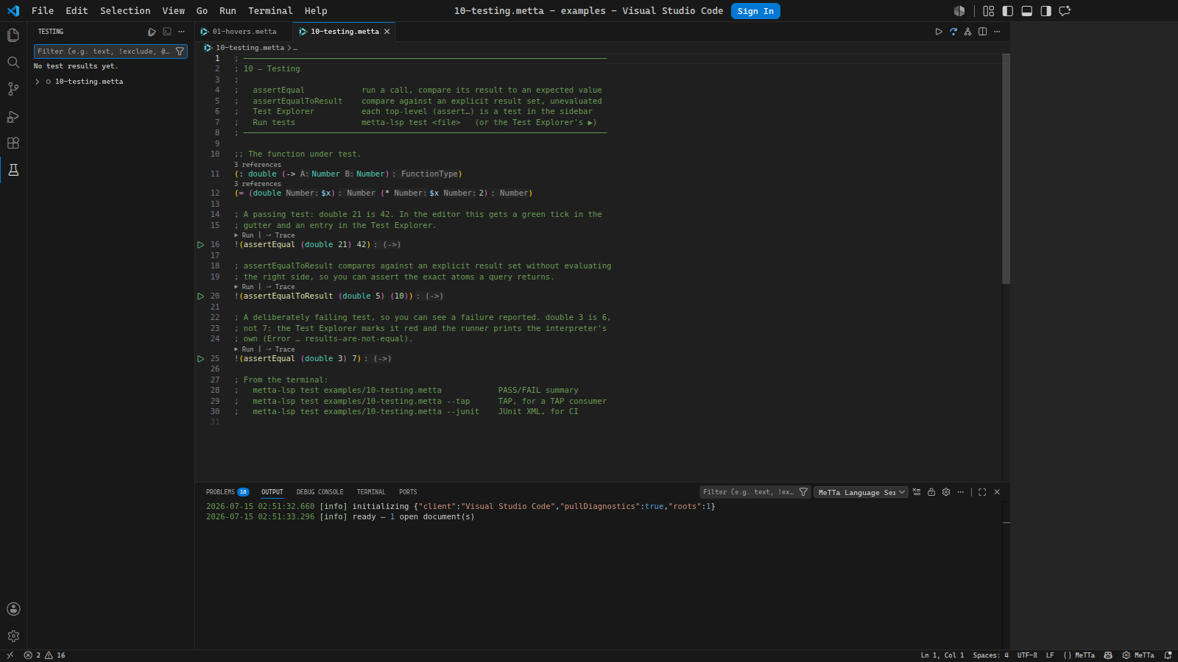Expand breadcrumb ellipsis after 10-testing.metta
1178x662 pixels.
click(x=295, y=48)
